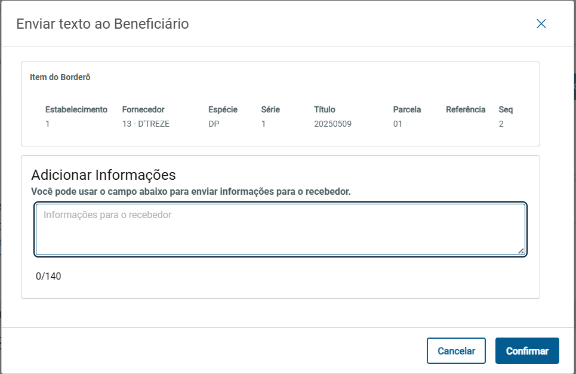
Task: Select the Título column header
Action: pos(325,110)
